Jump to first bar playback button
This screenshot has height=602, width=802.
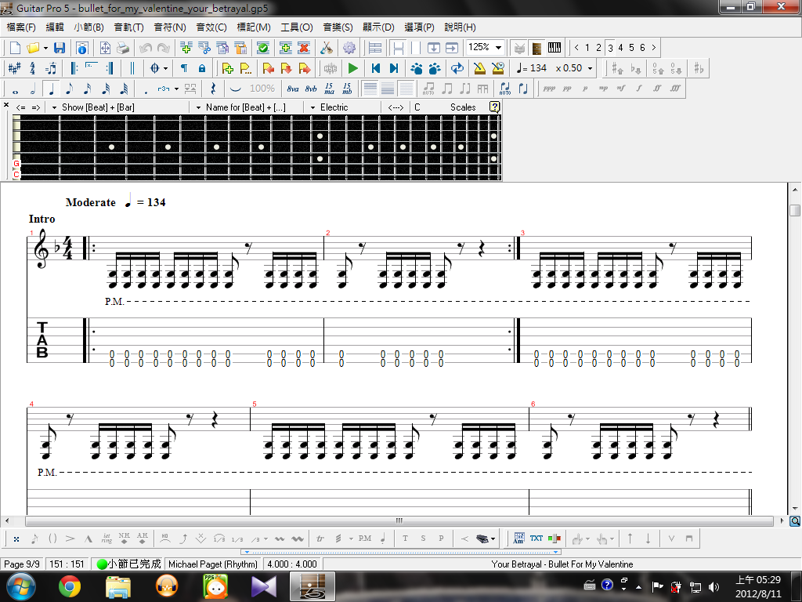(376, 68)
